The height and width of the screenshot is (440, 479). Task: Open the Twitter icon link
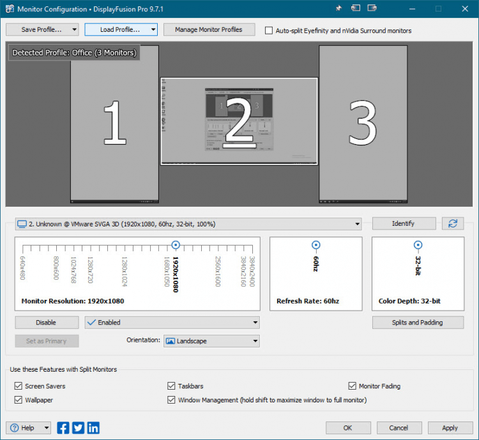[x=78, y=428]
